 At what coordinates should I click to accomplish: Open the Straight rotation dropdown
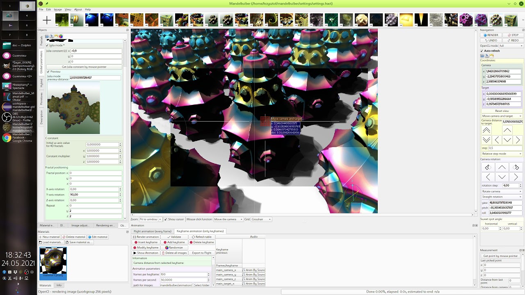[502, 197]
